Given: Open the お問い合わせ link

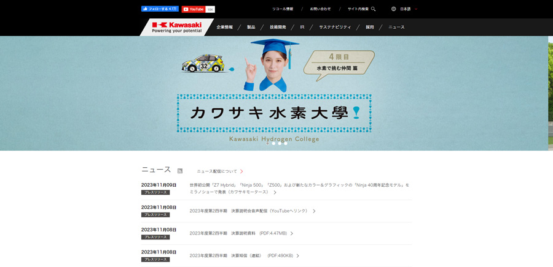Looking at the screenshot, I should (x=320, y=9).
